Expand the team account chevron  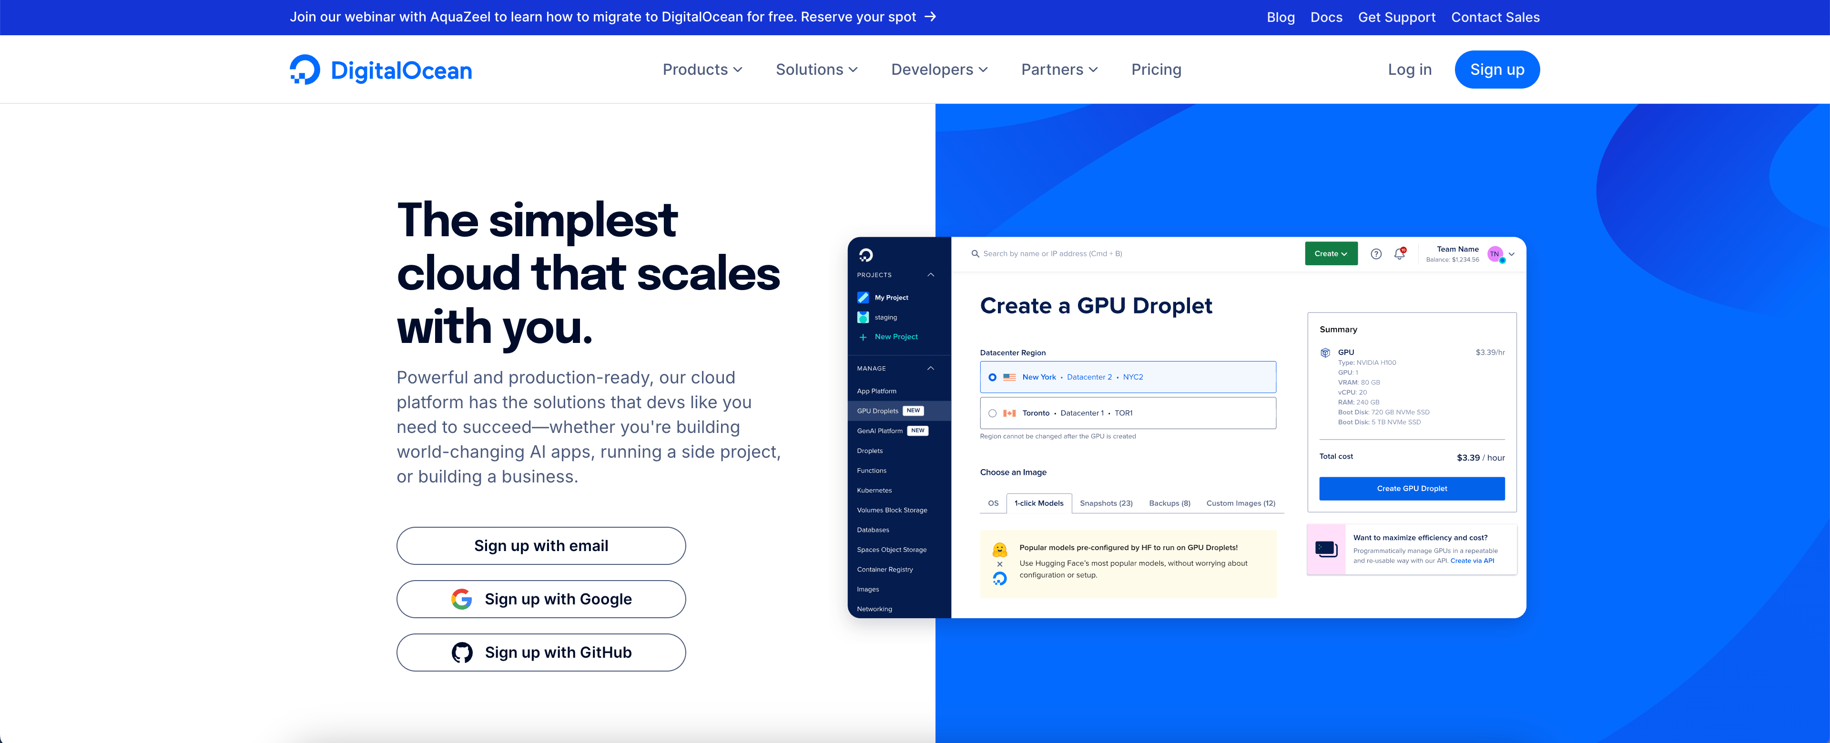(1512, 254)
